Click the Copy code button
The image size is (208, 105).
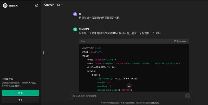[x=180, y=41]
